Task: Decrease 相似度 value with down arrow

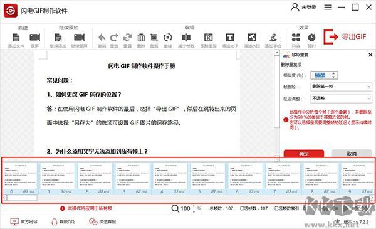Action: coord(333,77)
